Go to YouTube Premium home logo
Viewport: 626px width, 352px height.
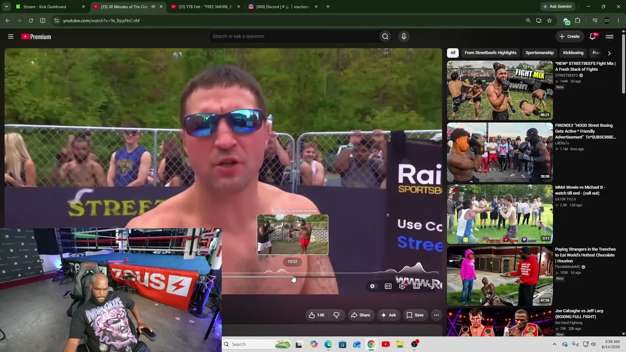pyautogui.click(x=36, y=37)
